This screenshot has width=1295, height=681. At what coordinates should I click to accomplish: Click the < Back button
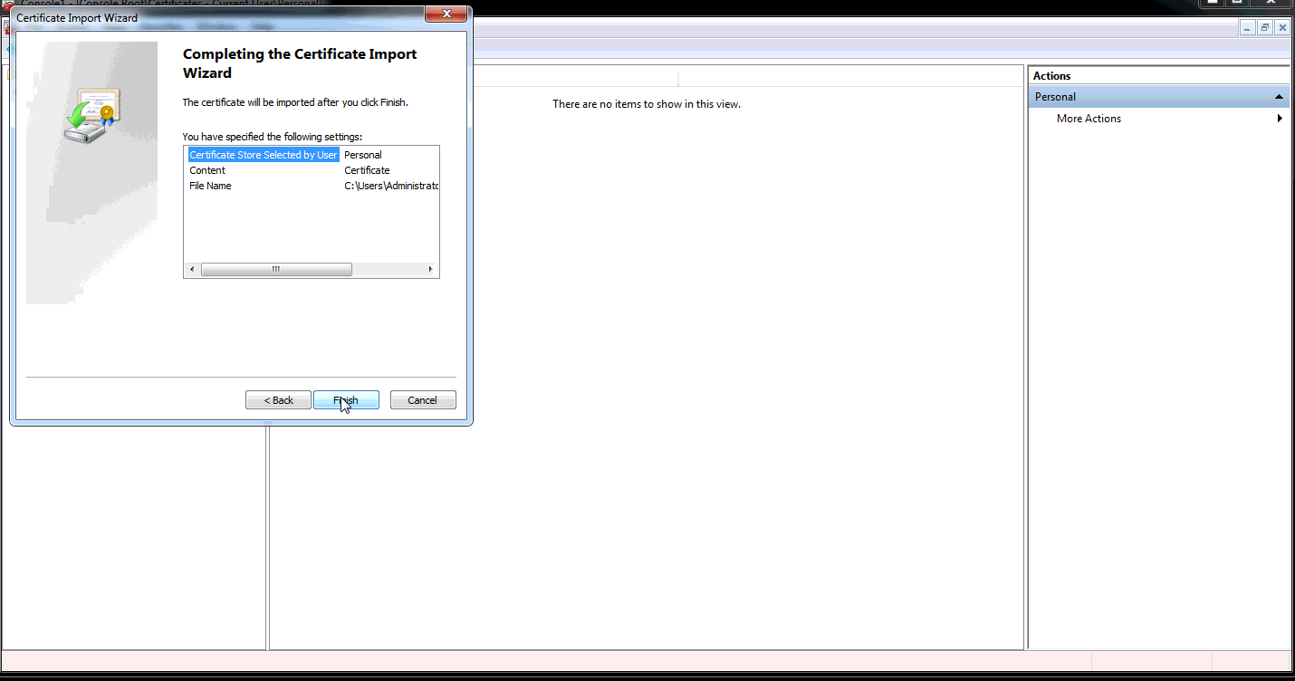click(x=278, y=400)
